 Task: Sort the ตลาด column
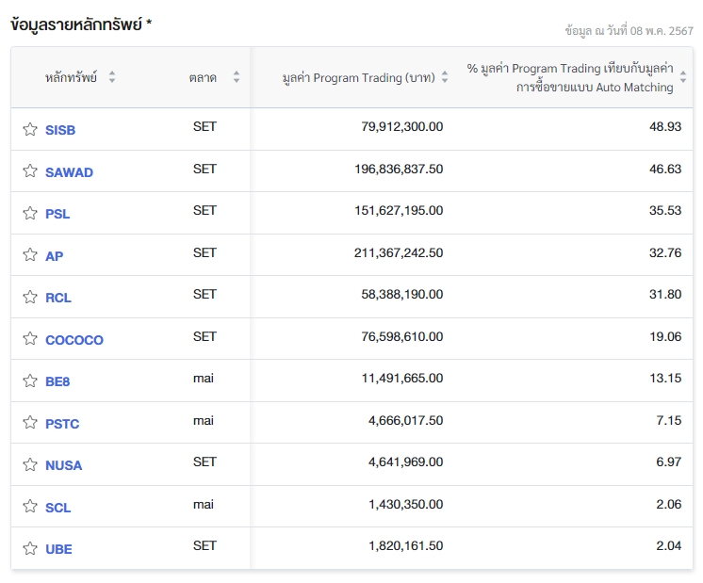point(237,78)
